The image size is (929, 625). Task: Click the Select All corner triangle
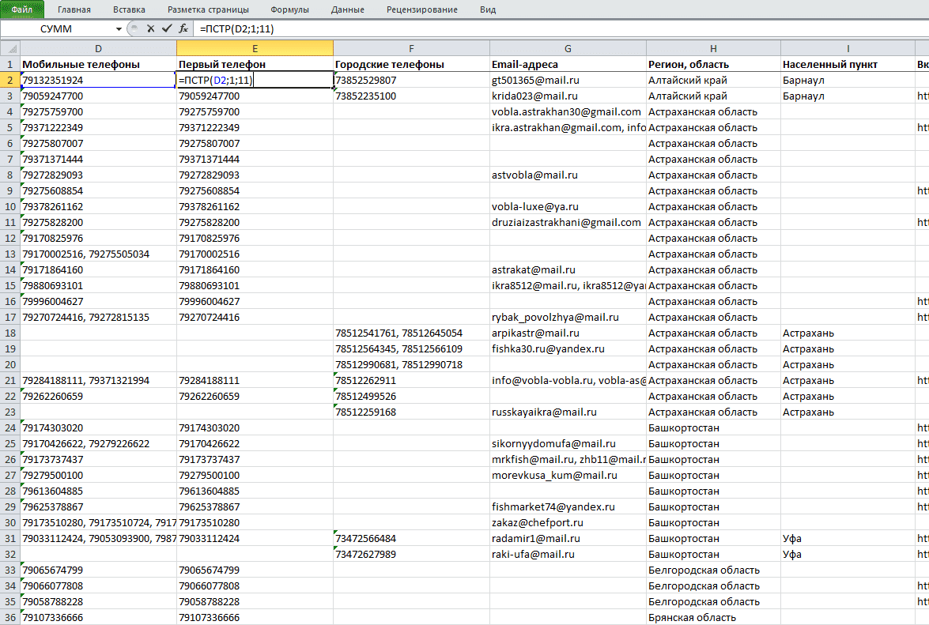tap(10, 48)
